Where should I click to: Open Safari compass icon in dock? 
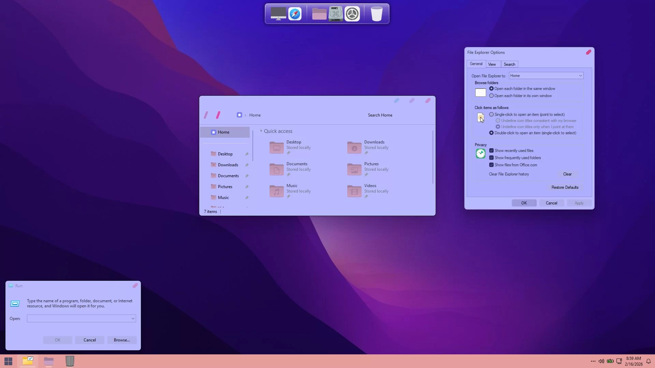[295, 14]
